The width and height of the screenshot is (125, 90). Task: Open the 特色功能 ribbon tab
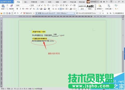tap(82, 2)
